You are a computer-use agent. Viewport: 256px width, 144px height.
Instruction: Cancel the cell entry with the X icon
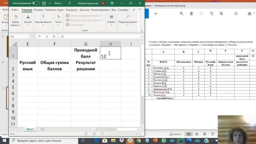pos(40,36)
